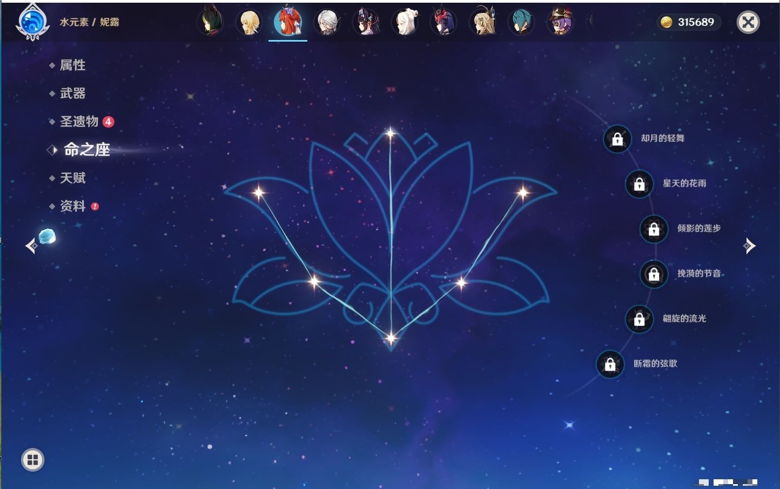Open the 星天的花雨 constellation label

point(684,183)
